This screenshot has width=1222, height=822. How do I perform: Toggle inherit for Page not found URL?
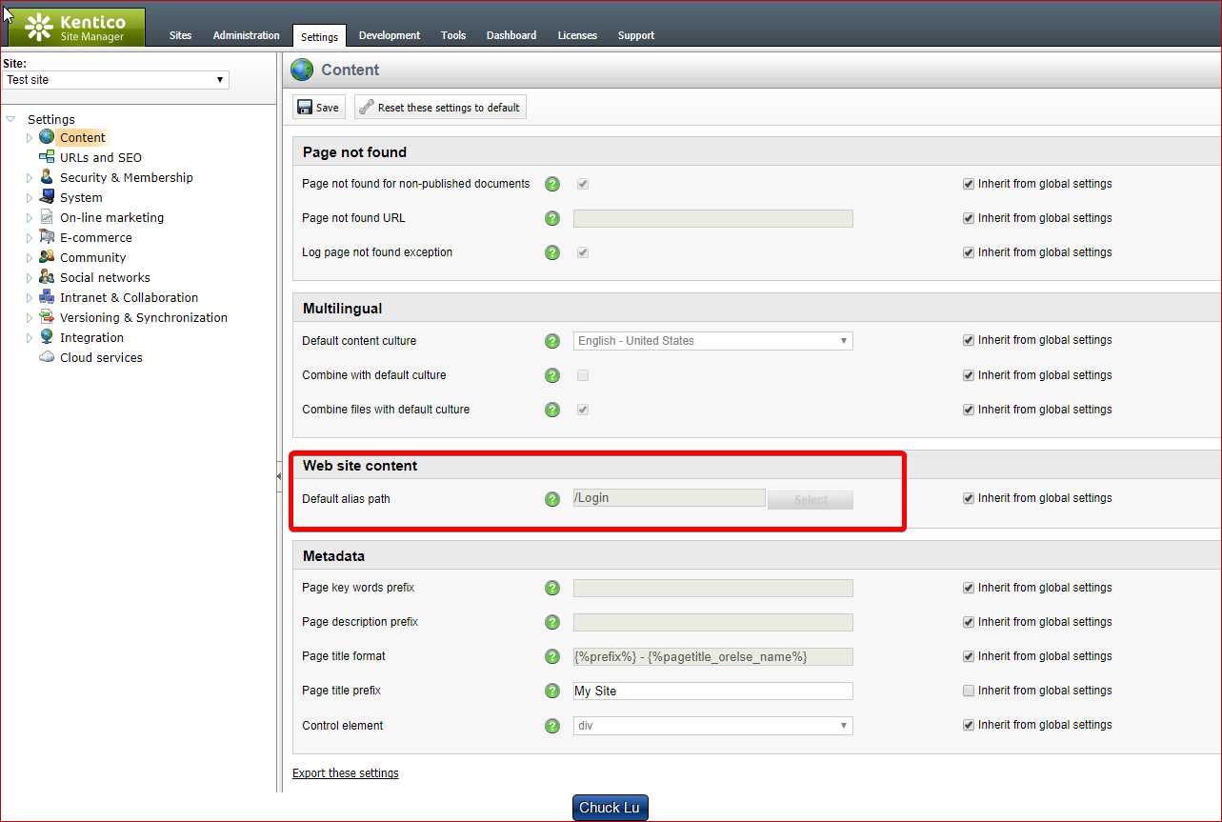tap(969, 218)
